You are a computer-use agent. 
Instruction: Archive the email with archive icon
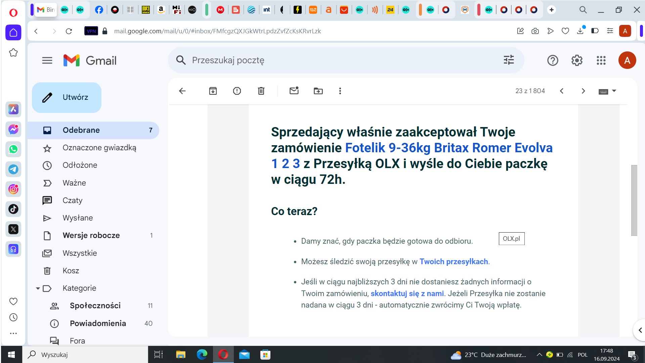click(x=213, y=91)
